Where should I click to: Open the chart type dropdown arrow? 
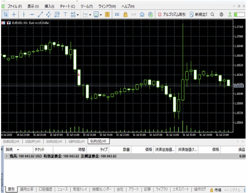tap(90, 15)
